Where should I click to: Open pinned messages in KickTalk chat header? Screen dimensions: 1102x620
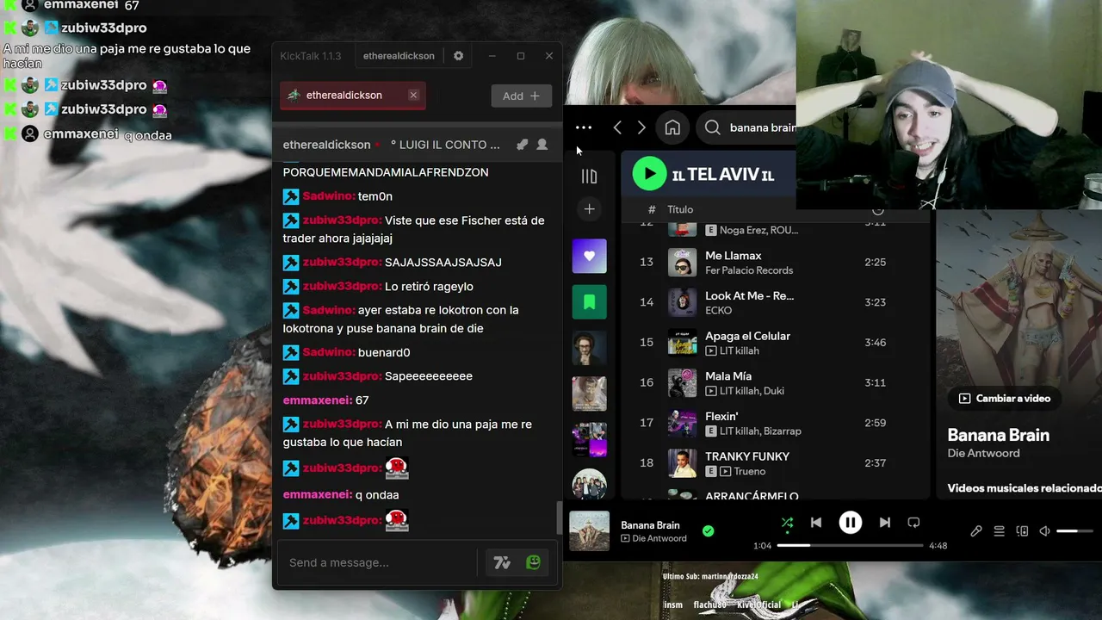click(522, 145)
